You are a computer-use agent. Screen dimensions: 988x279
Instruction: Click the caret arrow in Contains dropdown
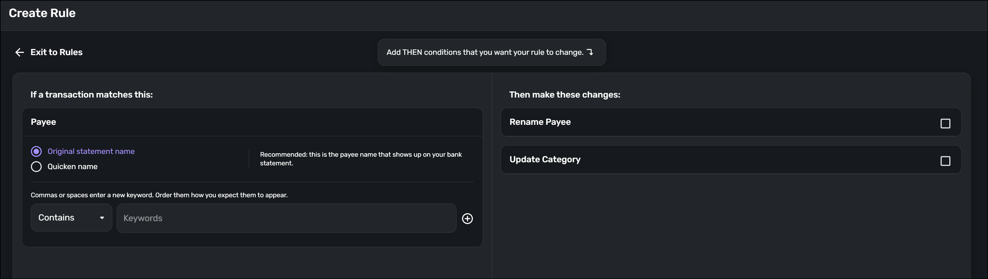point(102,218)
